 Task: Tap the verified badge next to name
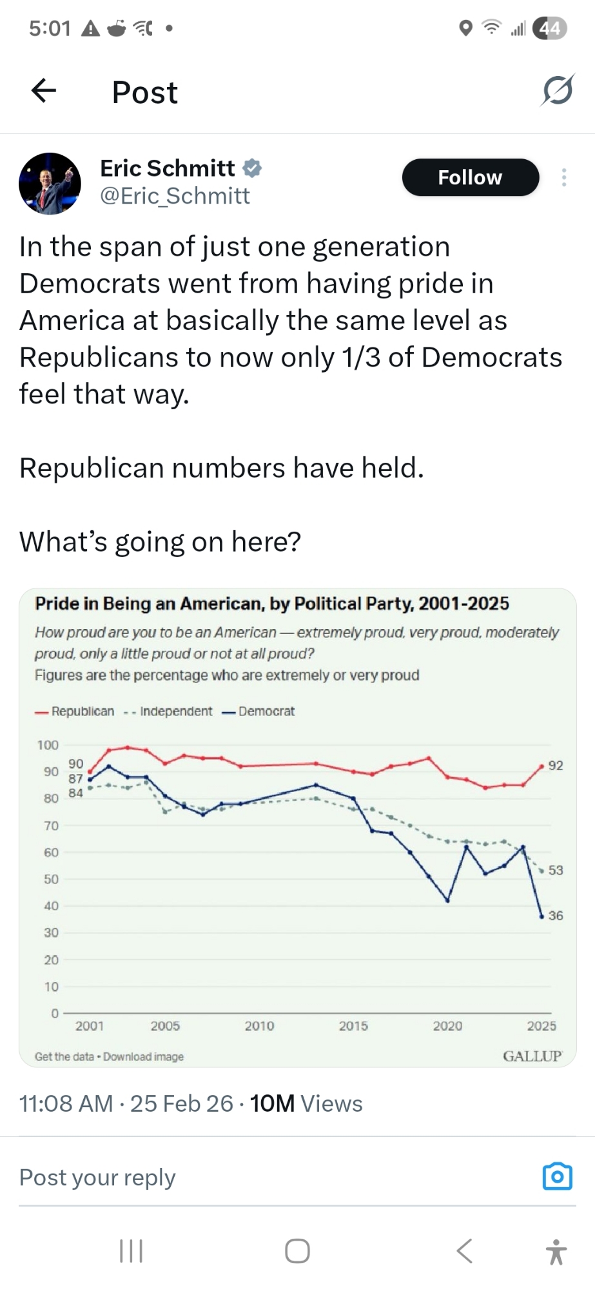252,168
